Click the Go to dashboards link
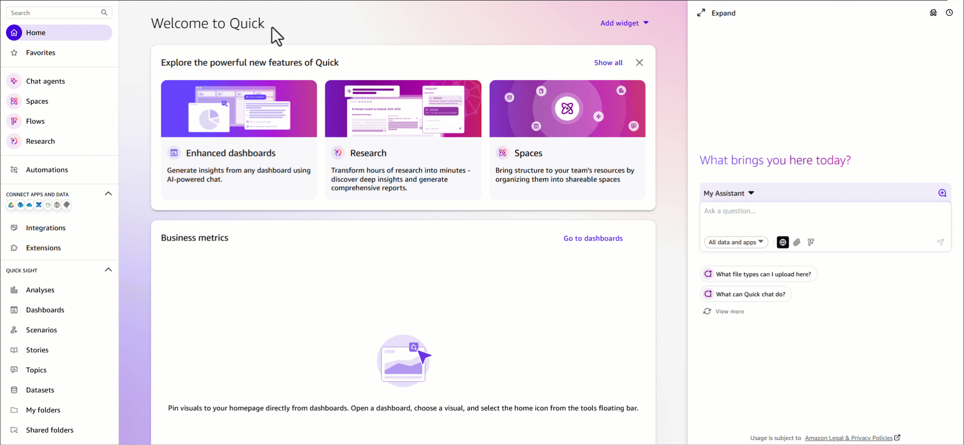The width and height of the screenshot is (964, 445). pos(593,239)
